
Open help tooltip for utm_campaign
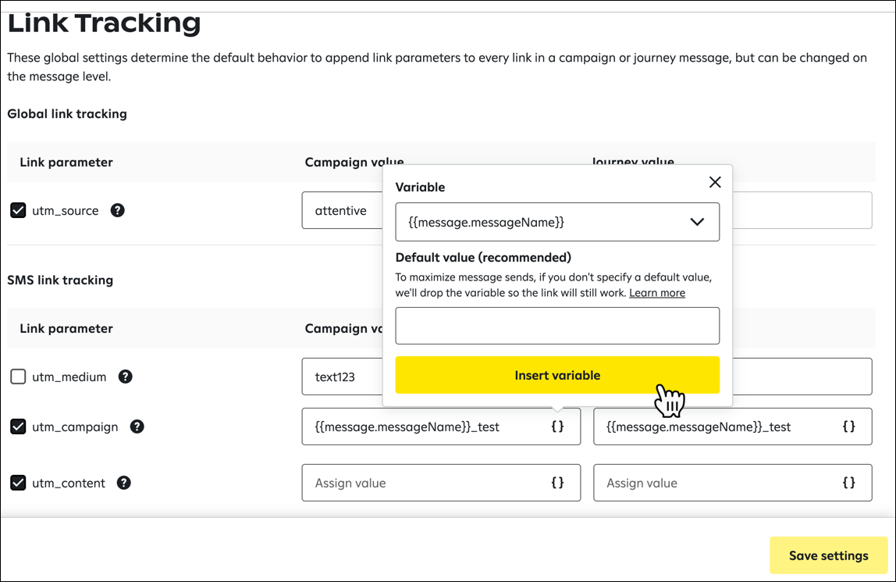(x=137, y=427)
